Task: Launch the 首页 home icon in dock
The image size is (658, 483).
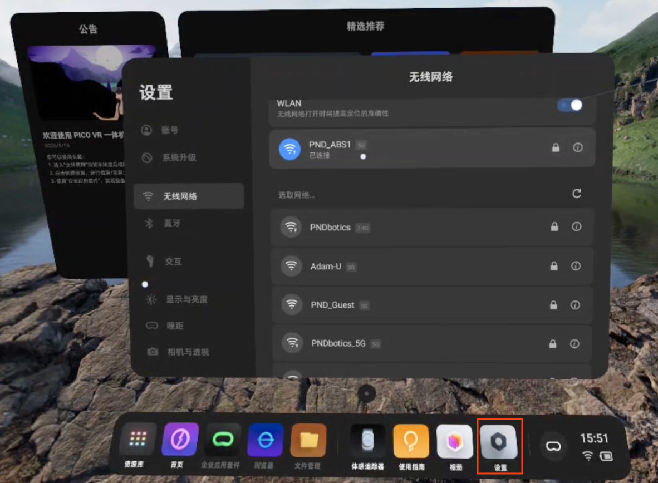Action: (x=180, y=440)
